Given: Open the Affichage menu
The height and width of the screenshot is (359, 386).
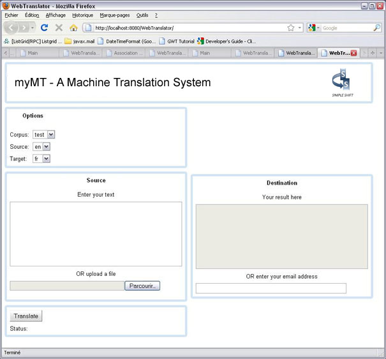Looking at the screenshot, I should [x=56, y=15].
